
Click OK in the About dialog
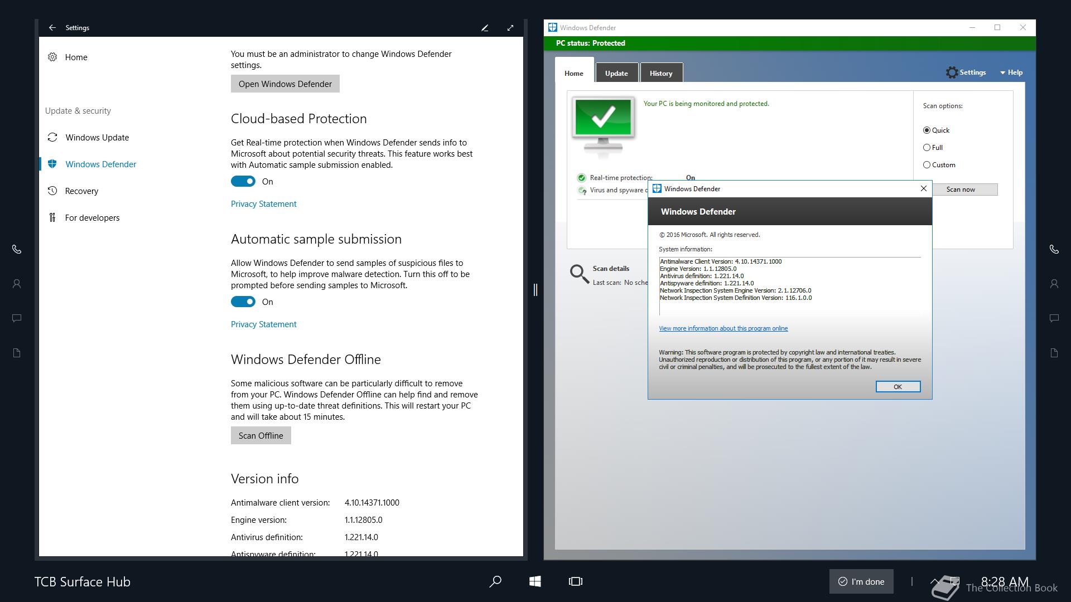[x=898, y=387]
